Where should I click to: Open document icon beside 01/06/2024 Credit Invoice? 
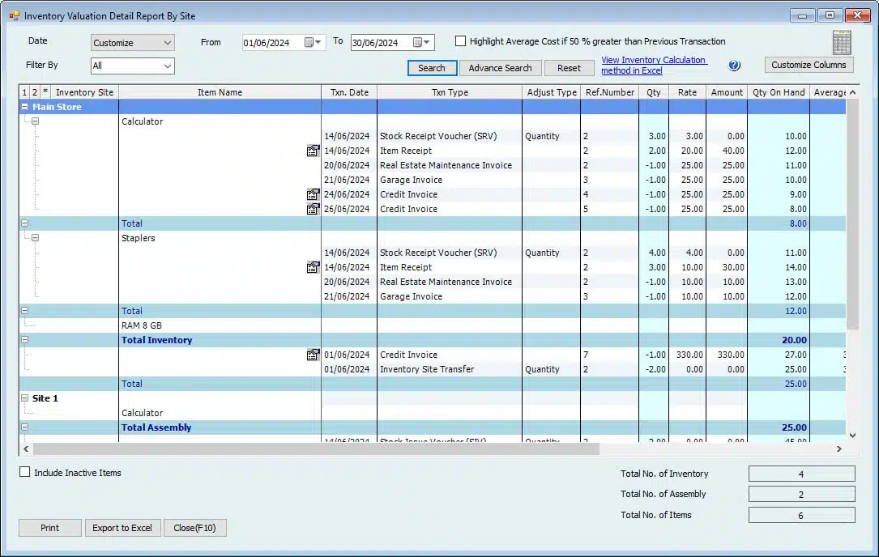click(x=313, y=355)
